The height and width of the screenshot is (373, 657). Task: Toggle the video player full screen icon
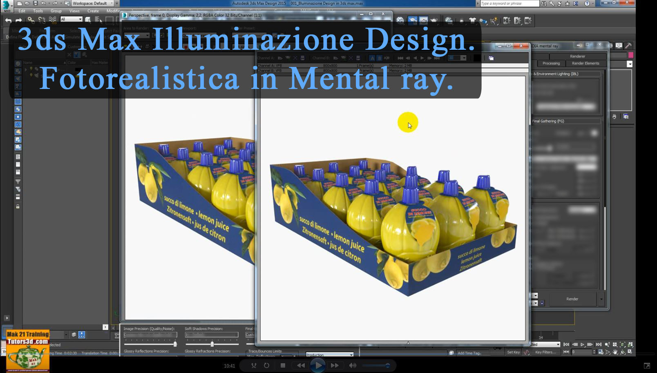pos(647,366)
